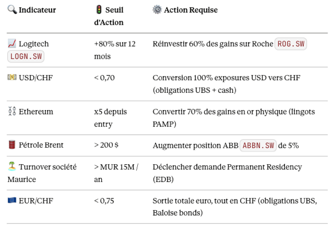The width and height of the screenshot is (332, 230).
Task: Click the 'Déclencher demande Permanent Residency' action text
Action: pyautogui.click(x=227, y=167)
